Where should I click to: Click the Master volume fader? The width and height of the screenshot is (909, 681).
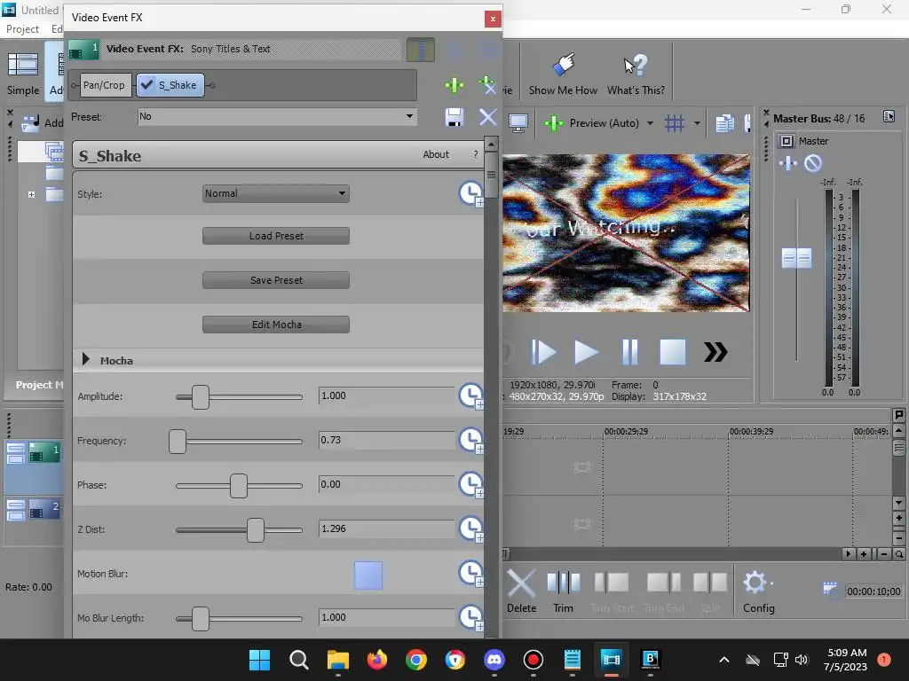pyautogui.click(x=796, y=258)
